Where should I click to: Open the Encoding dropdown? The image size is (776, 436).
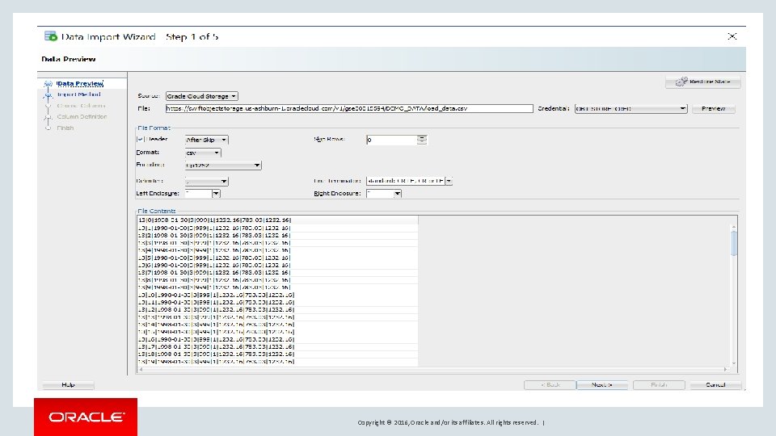point(223,165)
